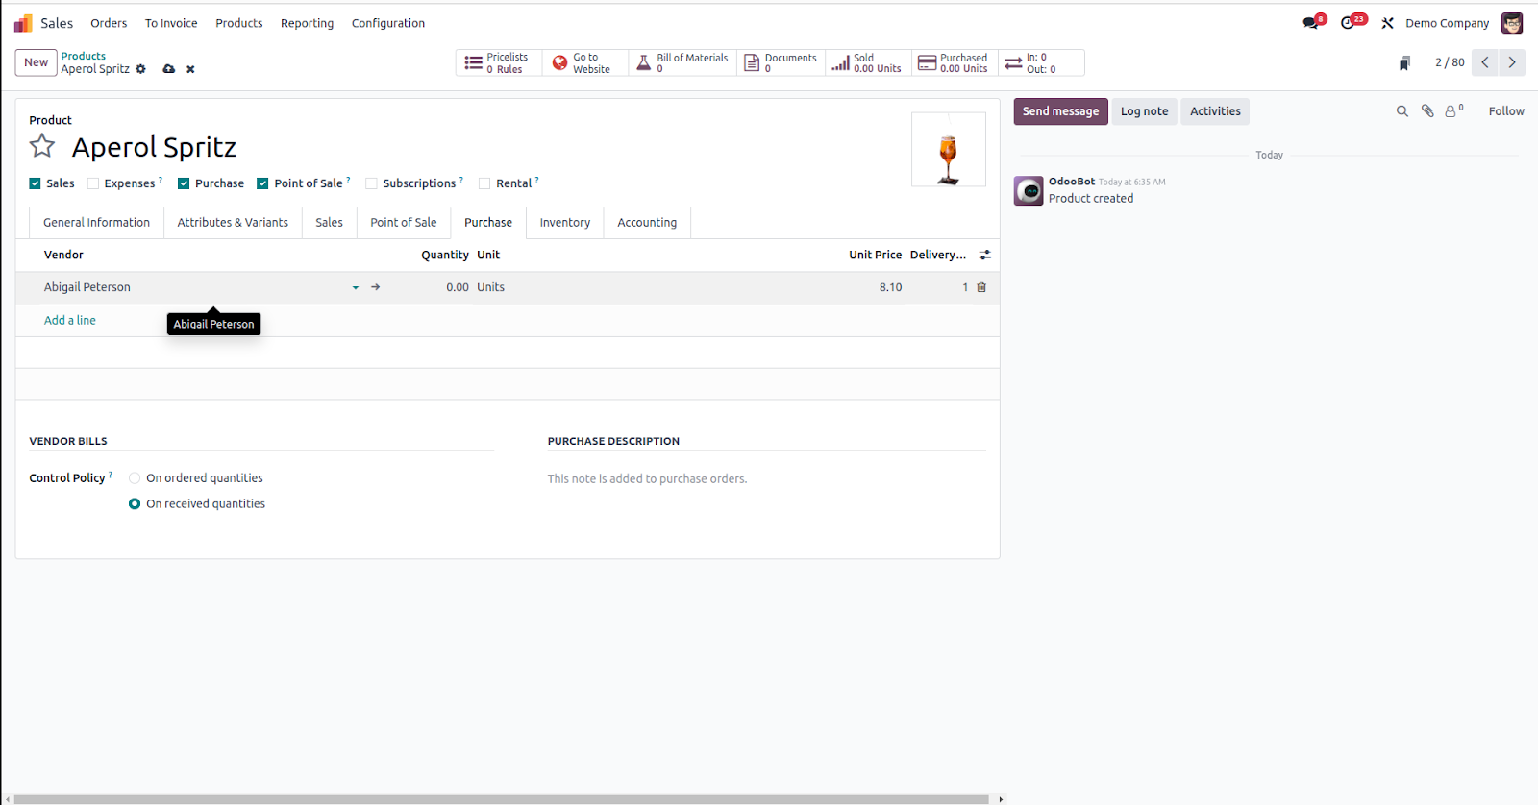This screenshot has height=805, width=1538.
Task: Open Activities scheduling button
Action: tap(1215, 111)
